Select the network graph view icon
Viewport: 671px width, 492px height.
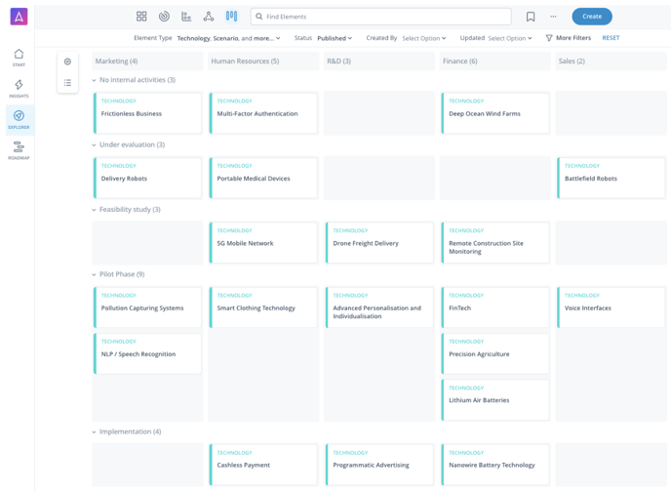pyautogui.click(x=209, y=17)
